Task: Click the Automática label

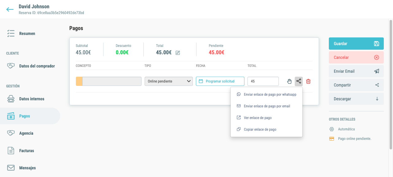Action: [346, 129]
